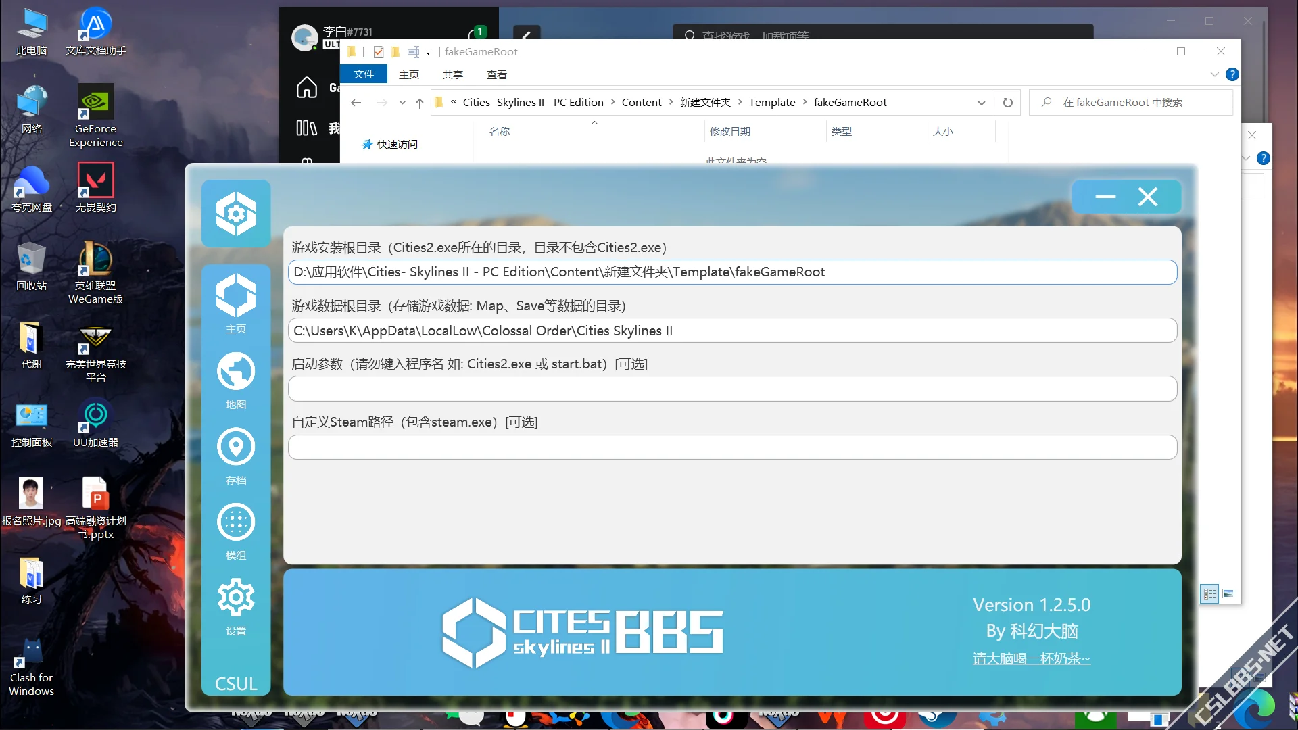
Task: Show hidden breadcrumb parents via « chevron
Action: 454,102
